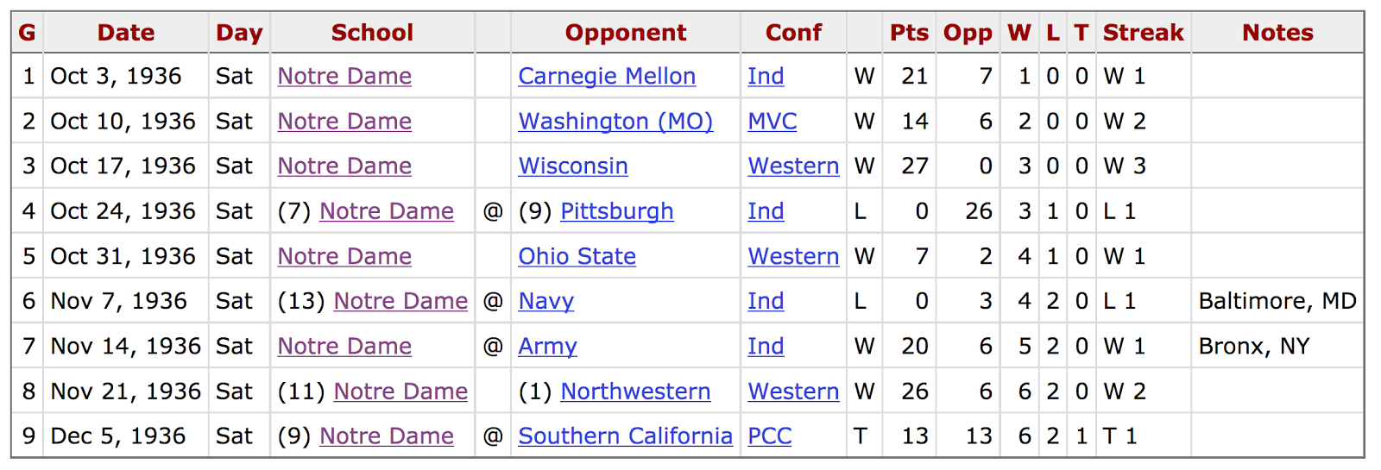Open the Ohio State link

pyautogui.click(x=577, y=256)
